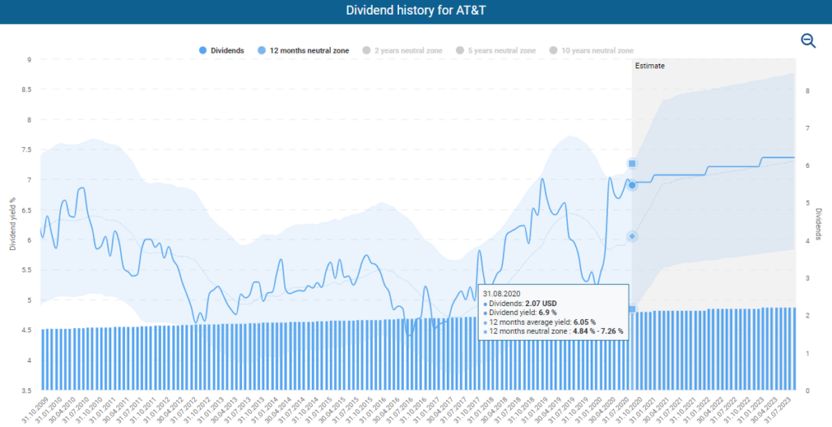This screenshot has width=832, height=427.
Task: Click the '3' value on the right Dividends axis
Action: (x=808, y=278)
